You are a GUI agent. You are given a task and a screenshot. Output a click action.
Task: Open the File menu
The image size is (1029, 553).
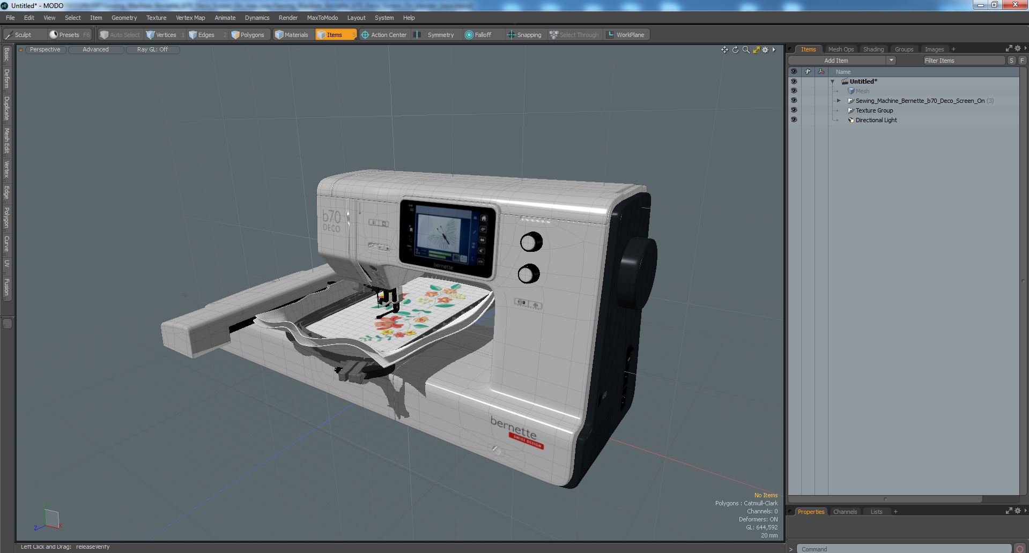point(10,18)
